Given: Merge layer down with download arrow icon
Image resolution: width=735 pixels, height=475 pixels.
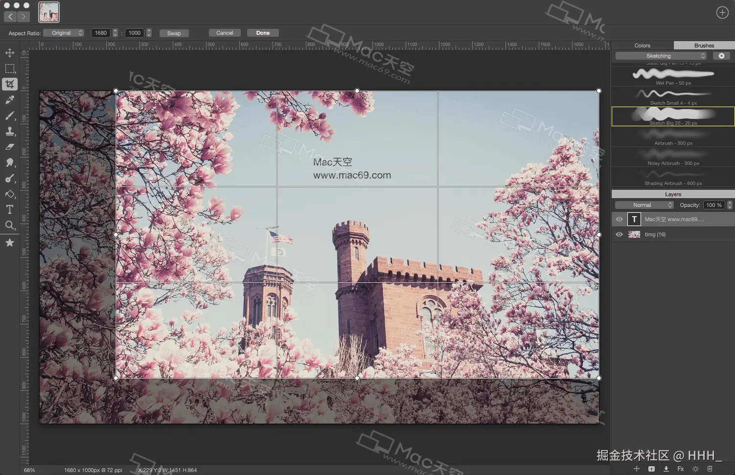Looking at the screenshot, I should [x=666, y=469].
